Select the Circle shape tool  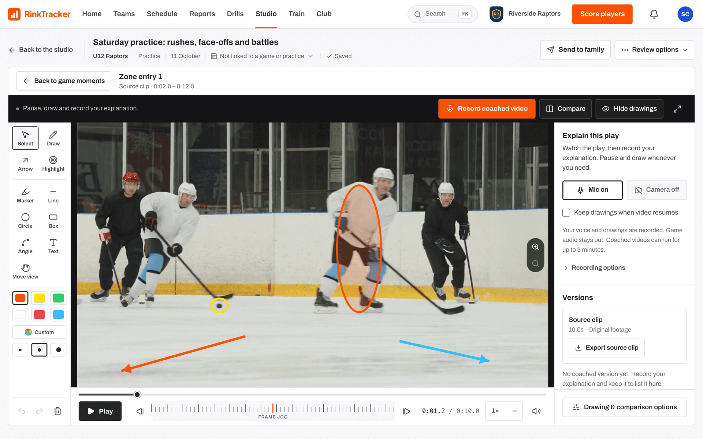[x=25, y=221]
